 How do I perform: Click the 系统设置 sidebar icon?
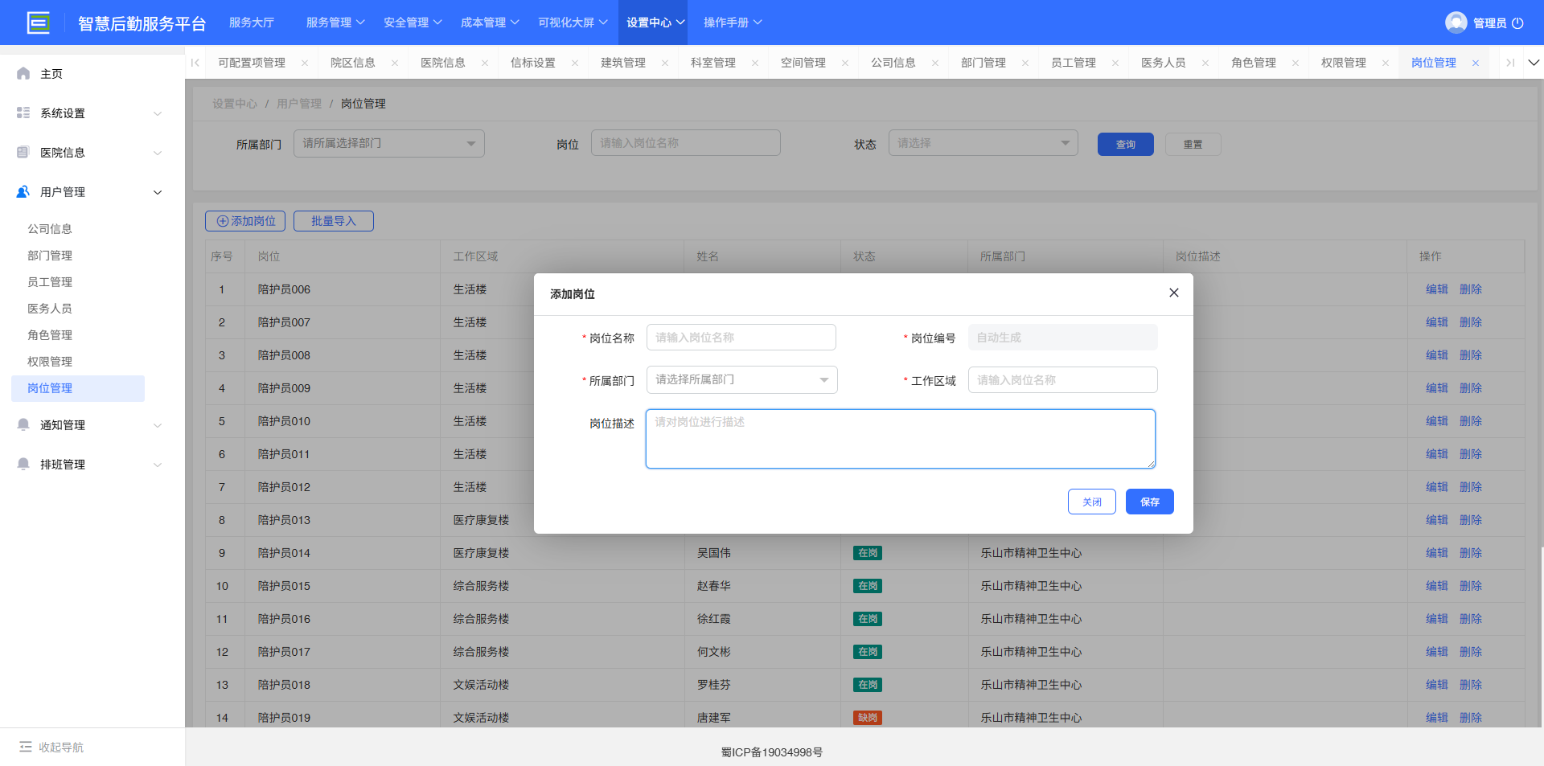23,113
